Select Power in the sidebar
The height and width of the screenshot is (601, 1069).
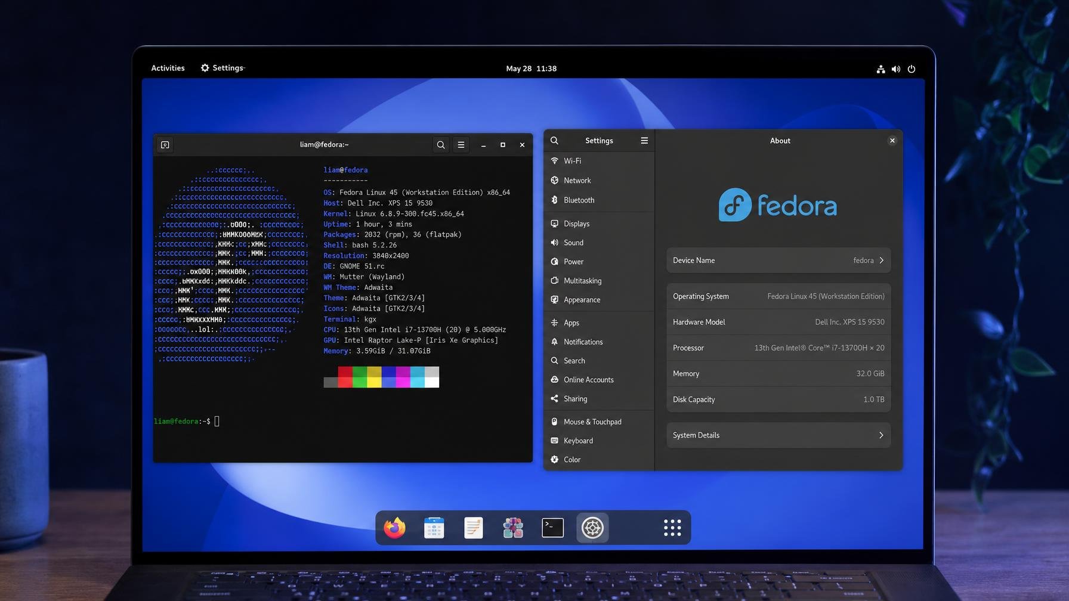[599, 262]
